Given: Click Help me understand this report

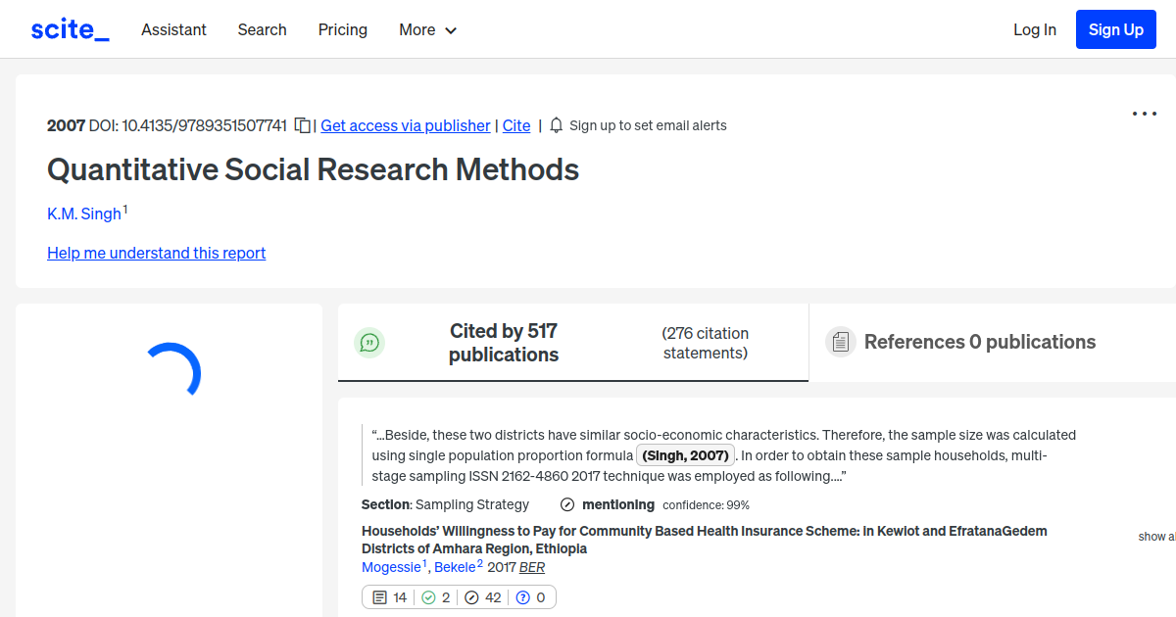Looking at the screenshot, I should coord(156,253).
